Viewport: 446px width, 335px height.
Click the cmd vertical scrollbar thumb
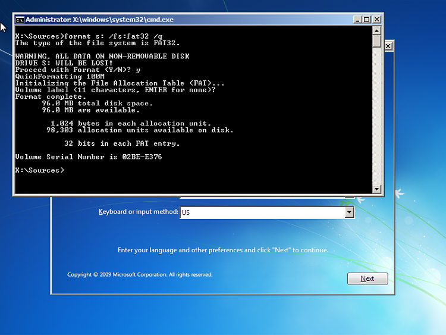(376, 41)
